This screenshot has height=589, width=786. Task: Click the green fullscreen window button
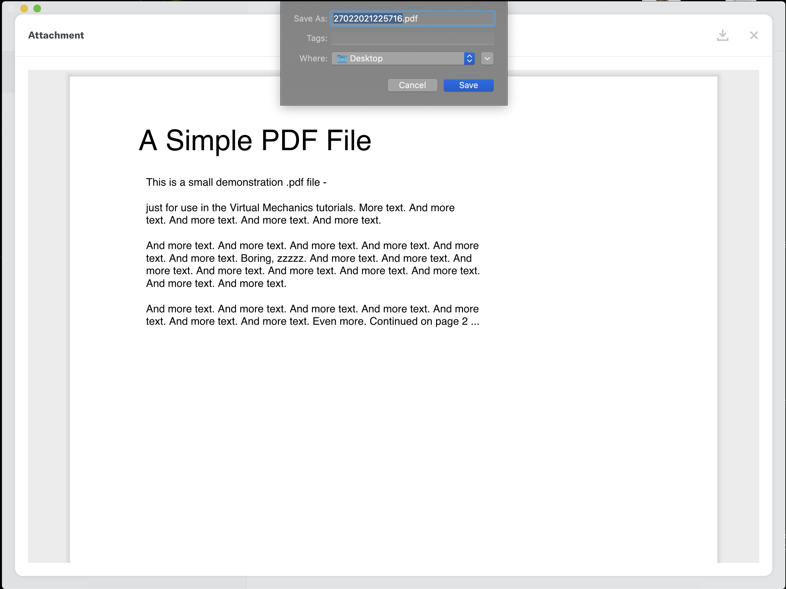37,8
